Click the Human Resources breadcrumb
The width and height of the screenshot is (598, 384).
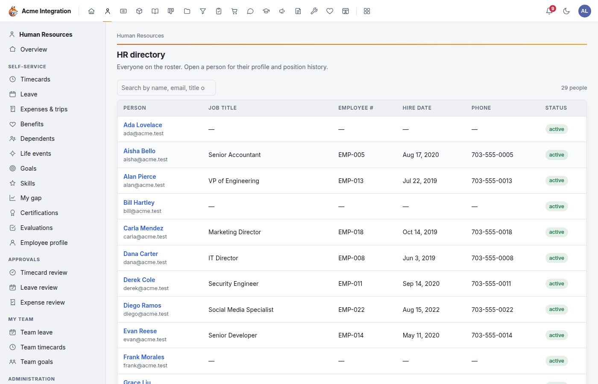(x=141, y=36)
